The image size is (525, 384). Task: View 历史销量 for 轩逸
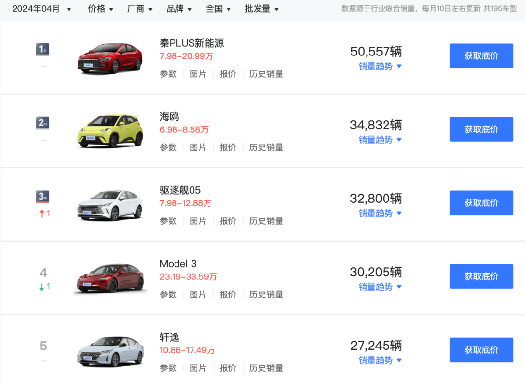point(266,368)
